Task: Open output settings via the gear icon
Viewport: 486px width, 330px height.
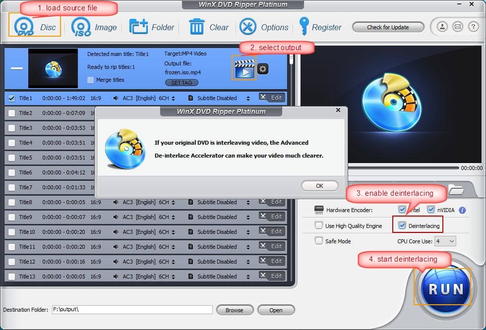Action: (262, 69)
